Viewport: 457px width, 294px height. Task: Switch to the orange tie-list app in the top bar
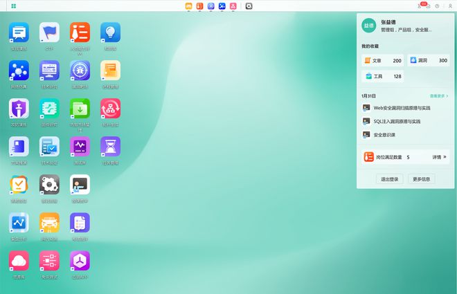[x=199, y=6]
